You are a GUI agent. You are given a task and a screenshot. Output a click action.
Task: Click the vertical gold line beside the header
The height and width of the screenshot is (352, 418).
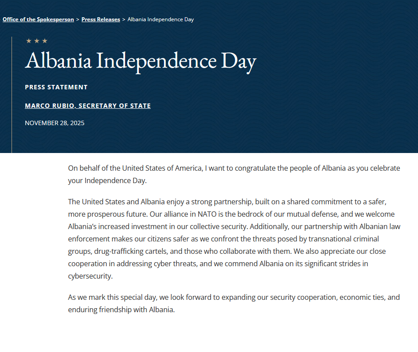[x=12, y=95]
